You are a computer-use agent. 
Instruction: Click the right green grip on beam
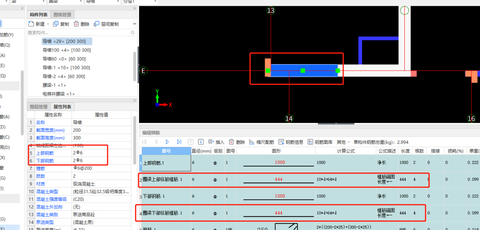coord(338,70)
